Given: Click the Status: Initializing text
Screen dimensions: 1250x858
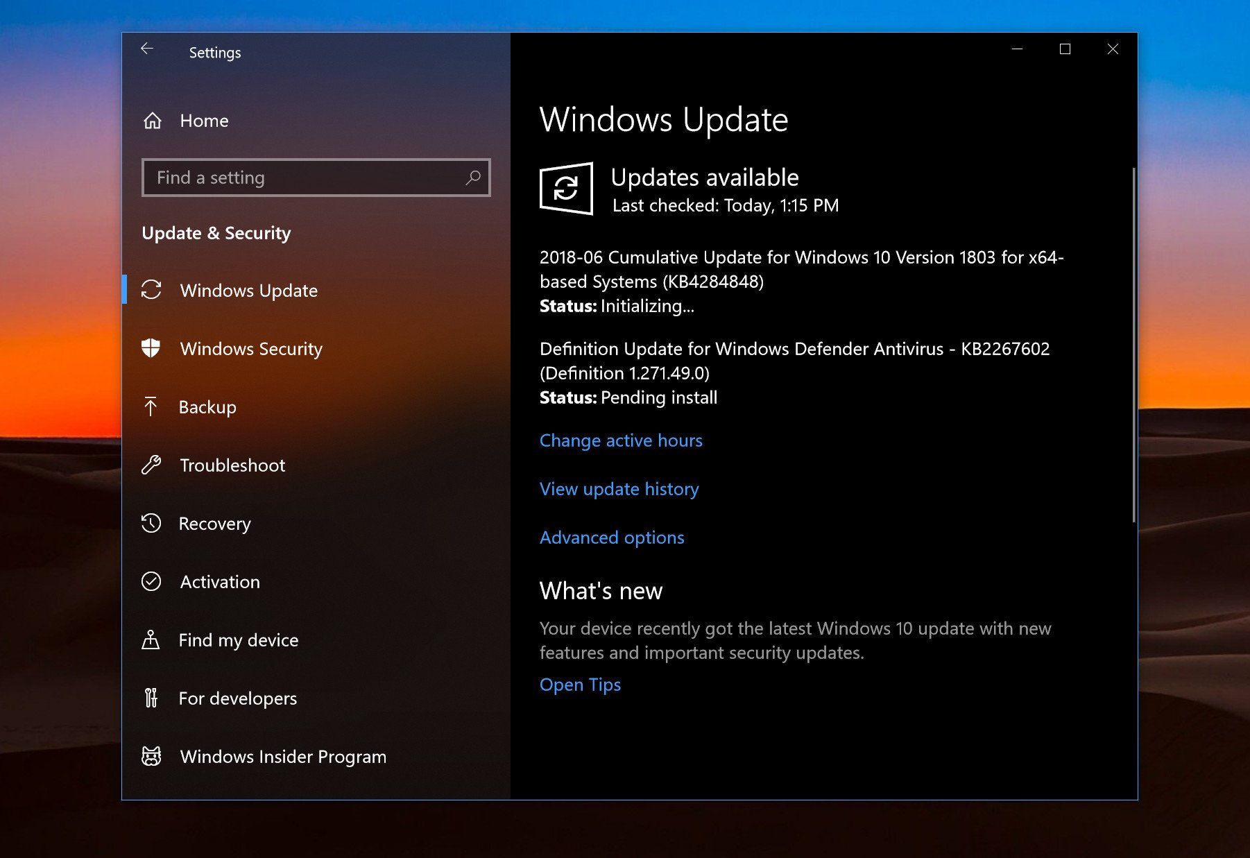Looking at the screenshot, I should (x=617, y=306).
